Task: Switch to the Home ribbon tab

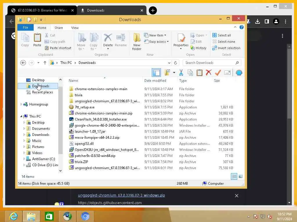Action: click(x=42, y=28)
